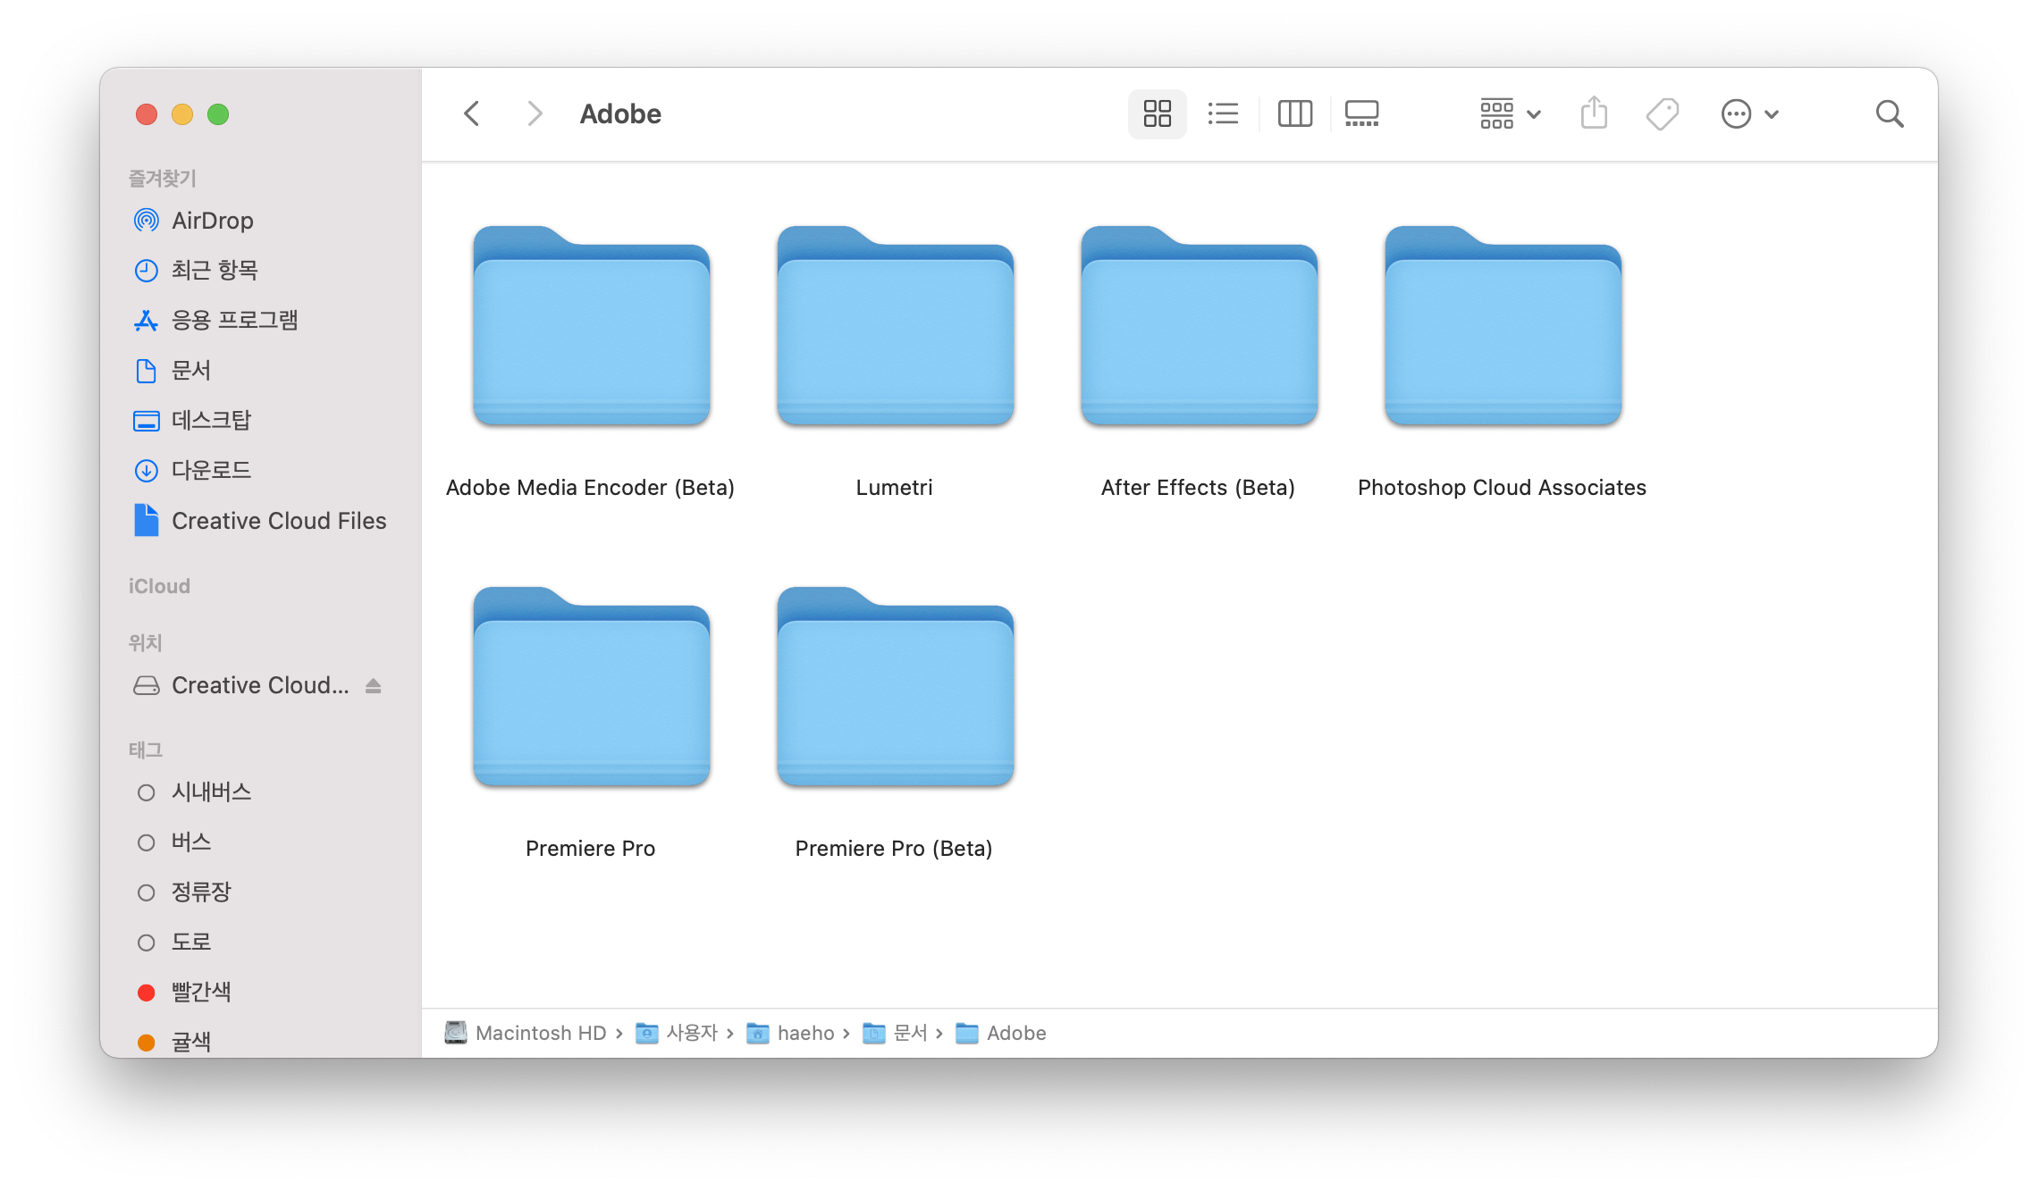Viewport: 2038px width, 1190px height.
Task: Eject the Creative Cloud volume
Action: (374, 685)
